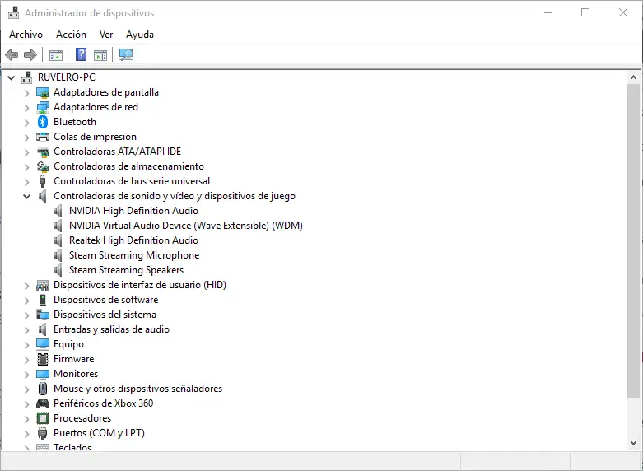The height and width of the screenshot is (471, 643).
Task: Click the Firmware chip icon
Action: [43, 359]
